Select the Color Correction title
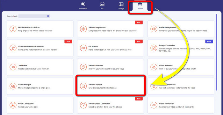The width and height of the screenshot is (223, 115). pos(26,104)
